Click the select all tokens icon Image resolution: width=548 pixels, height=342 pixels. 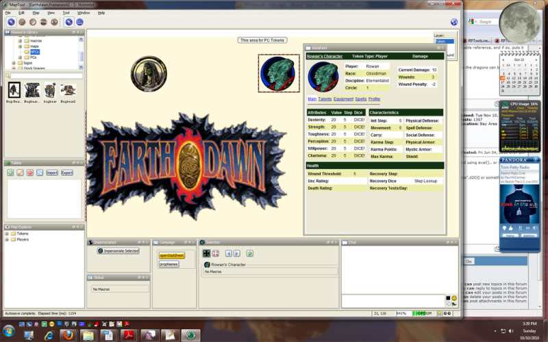point(207,253)
